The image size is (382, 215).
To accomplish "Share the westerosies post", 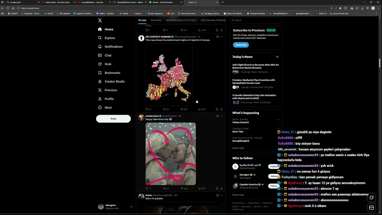I will [x=221, y=188].
